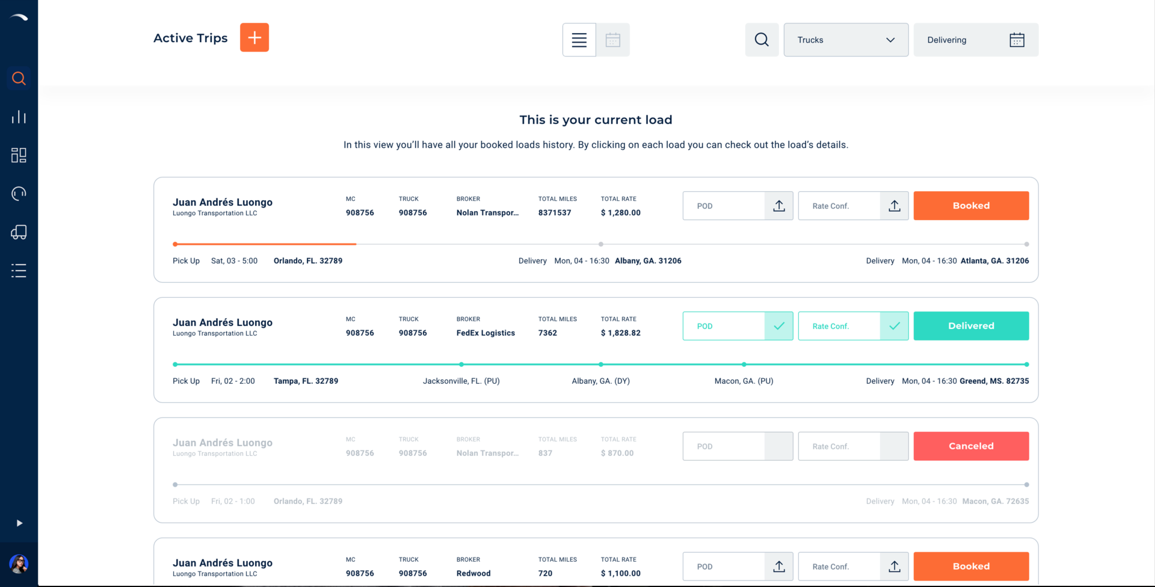Open the bar chart analytics sidebar icon

pos(19,117)
